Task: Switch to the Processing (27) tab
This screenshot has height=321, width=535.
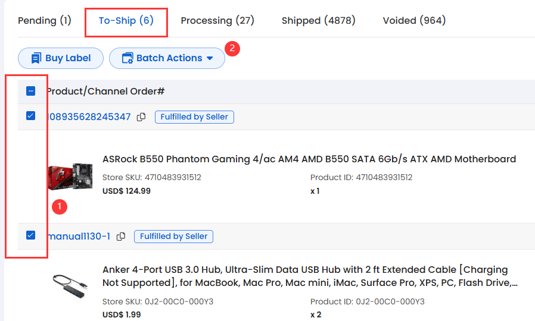Action: tap(217, 21)
